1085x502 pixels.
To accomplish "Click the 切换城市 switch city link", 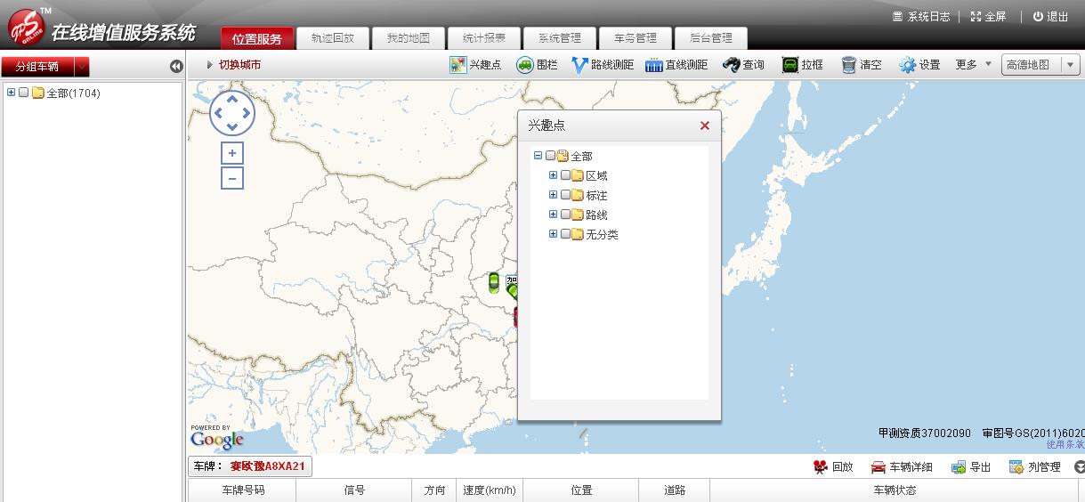I will [239, 65].
